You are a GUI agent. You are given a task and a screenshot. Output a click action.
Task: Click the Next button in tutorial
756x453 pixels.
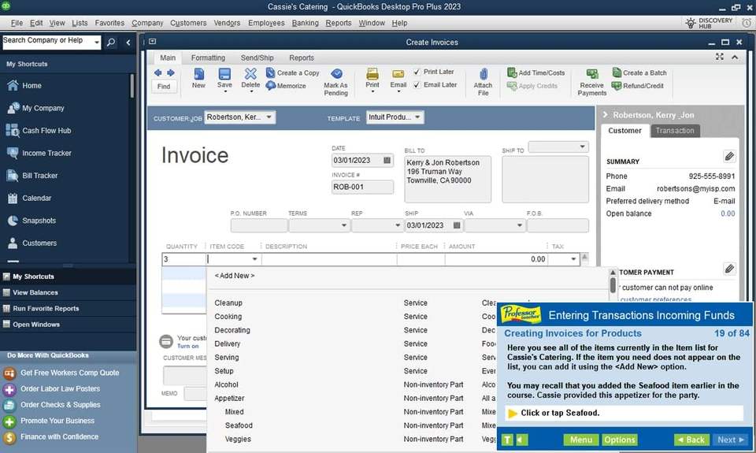(x=730, y=440)
